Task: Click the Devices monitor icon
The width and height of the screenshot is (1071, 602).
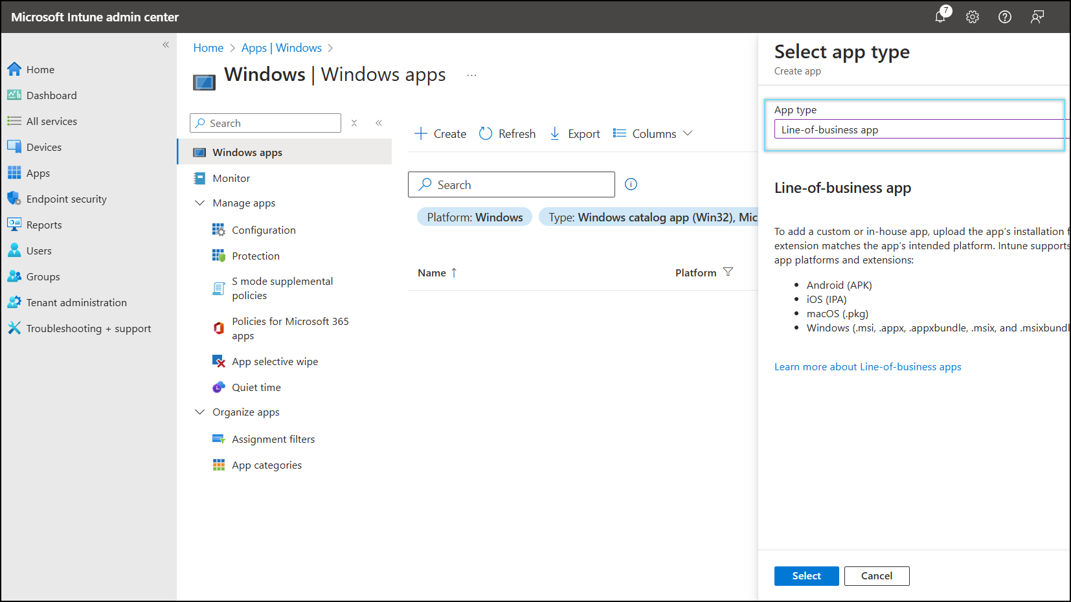Action: [x=14, y=147]
